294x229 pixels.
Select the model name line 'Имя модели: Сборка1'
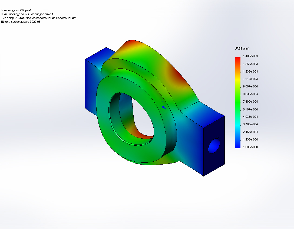click(16, 10)
